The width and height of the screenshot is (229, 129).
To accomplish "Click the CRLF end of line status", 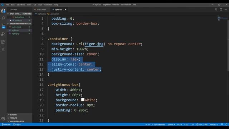I will click(x=186, y=124).
